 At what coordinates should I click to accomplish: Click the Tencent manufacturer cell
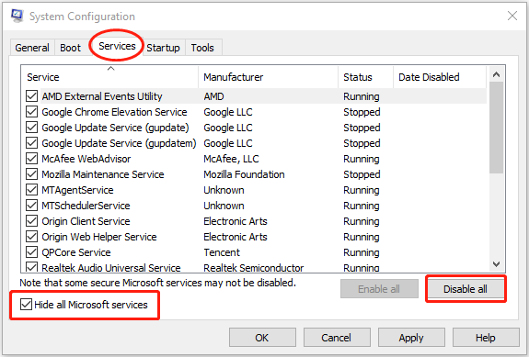222,252
